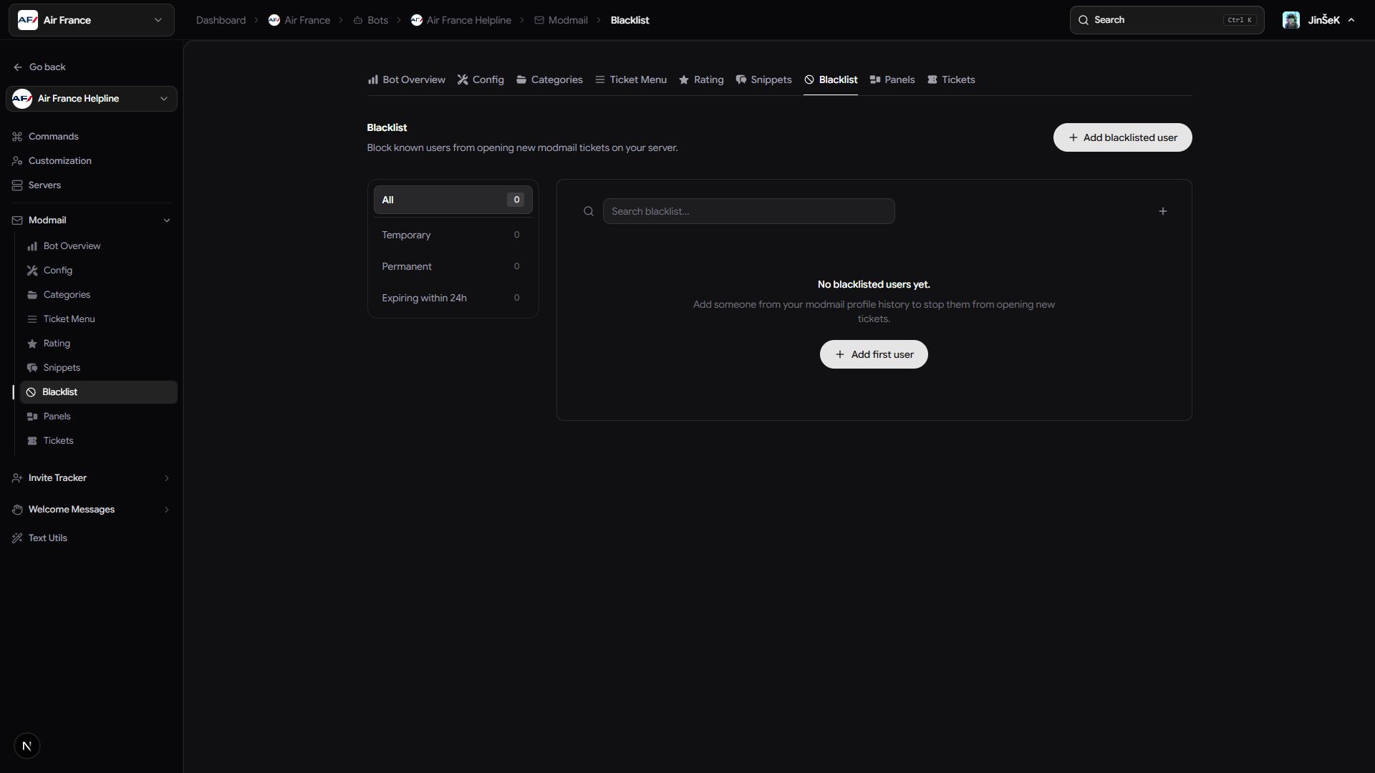Open sidebar Bot Overview item
This screenshot has height=773, width=1375.
[99, 246]
